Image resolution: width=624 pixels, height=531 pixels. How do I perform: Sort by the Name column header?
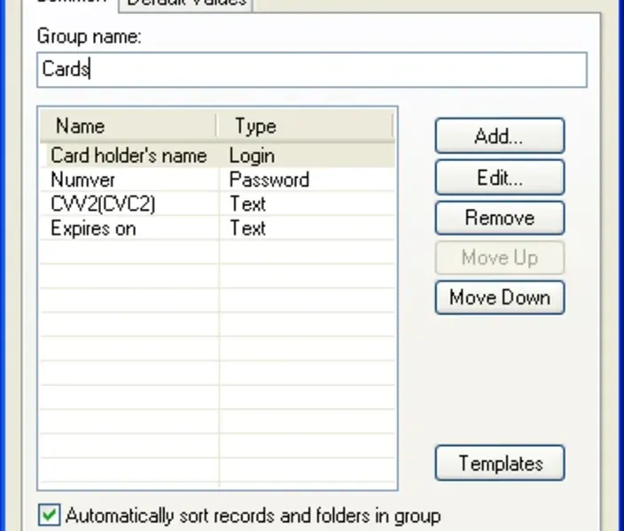[x=129, y=126]
